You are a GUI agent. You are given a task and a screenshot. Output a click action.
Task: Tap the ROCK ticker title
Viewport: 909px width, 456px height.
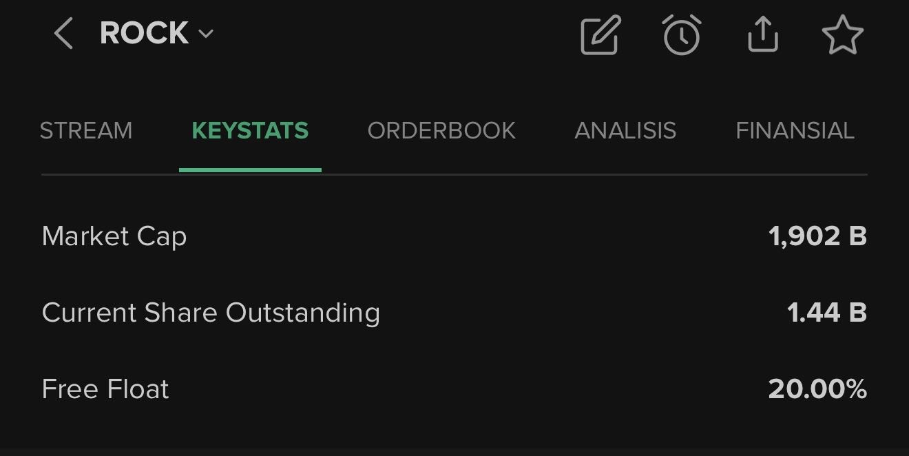point(145,34)
